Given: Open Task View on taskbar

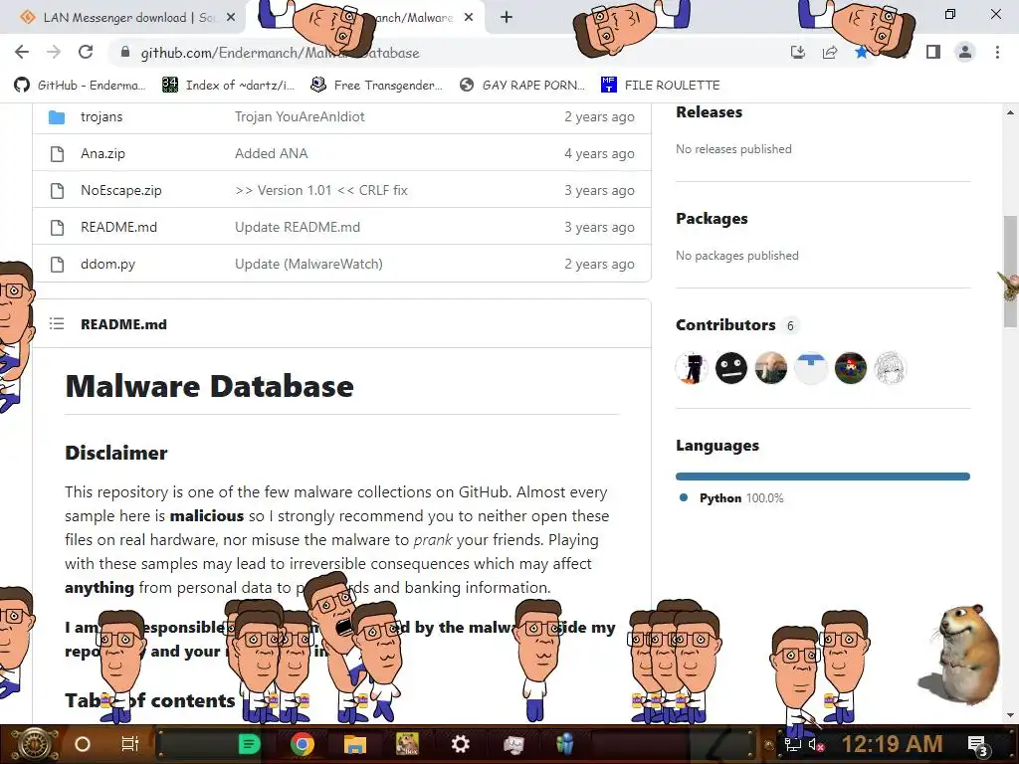Looking at the screenshot, I should (130, 744).
